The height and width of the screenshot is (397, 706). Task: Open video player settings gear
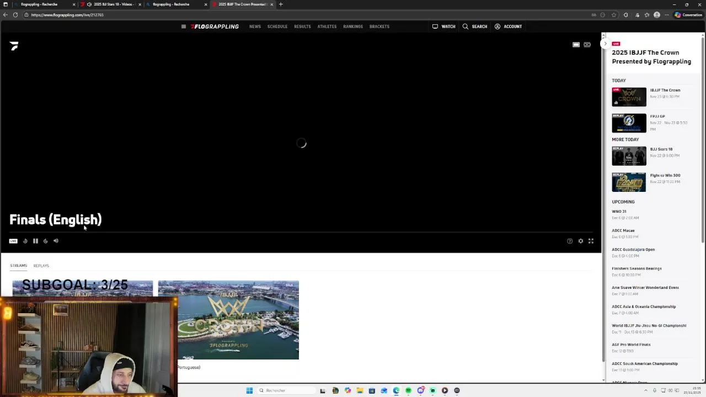[x=580, y=241]
